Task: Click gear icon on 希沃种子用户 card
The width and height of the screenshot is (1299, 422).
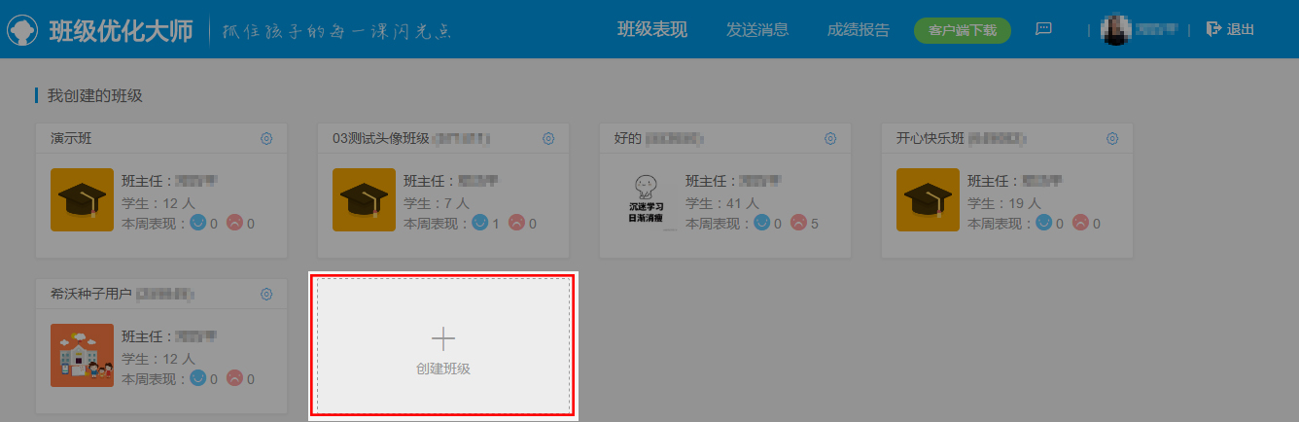Action: click(x=266, y=295)
